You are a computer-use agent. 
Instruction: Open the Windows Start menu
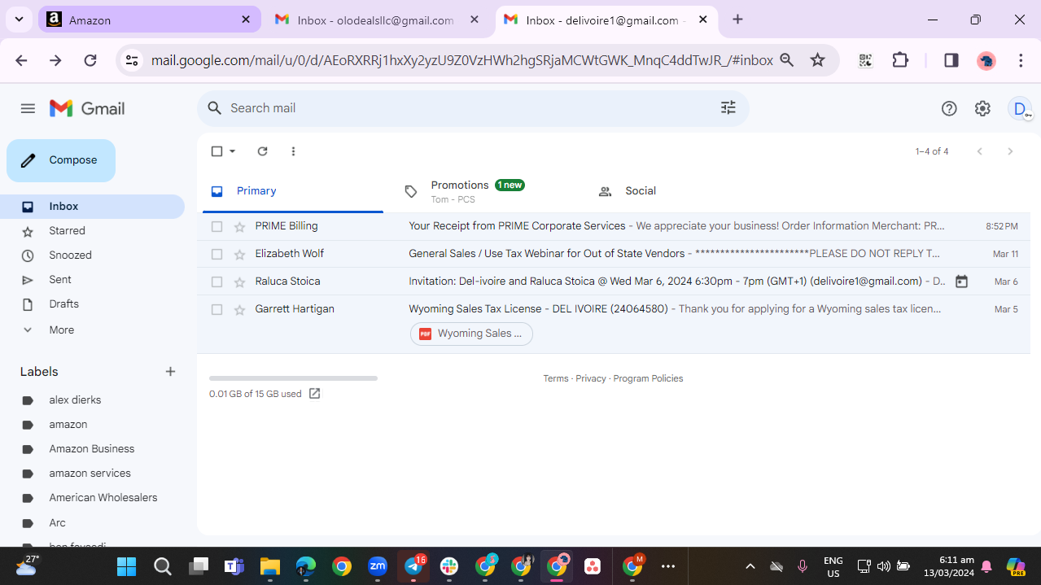click(126, 566)
